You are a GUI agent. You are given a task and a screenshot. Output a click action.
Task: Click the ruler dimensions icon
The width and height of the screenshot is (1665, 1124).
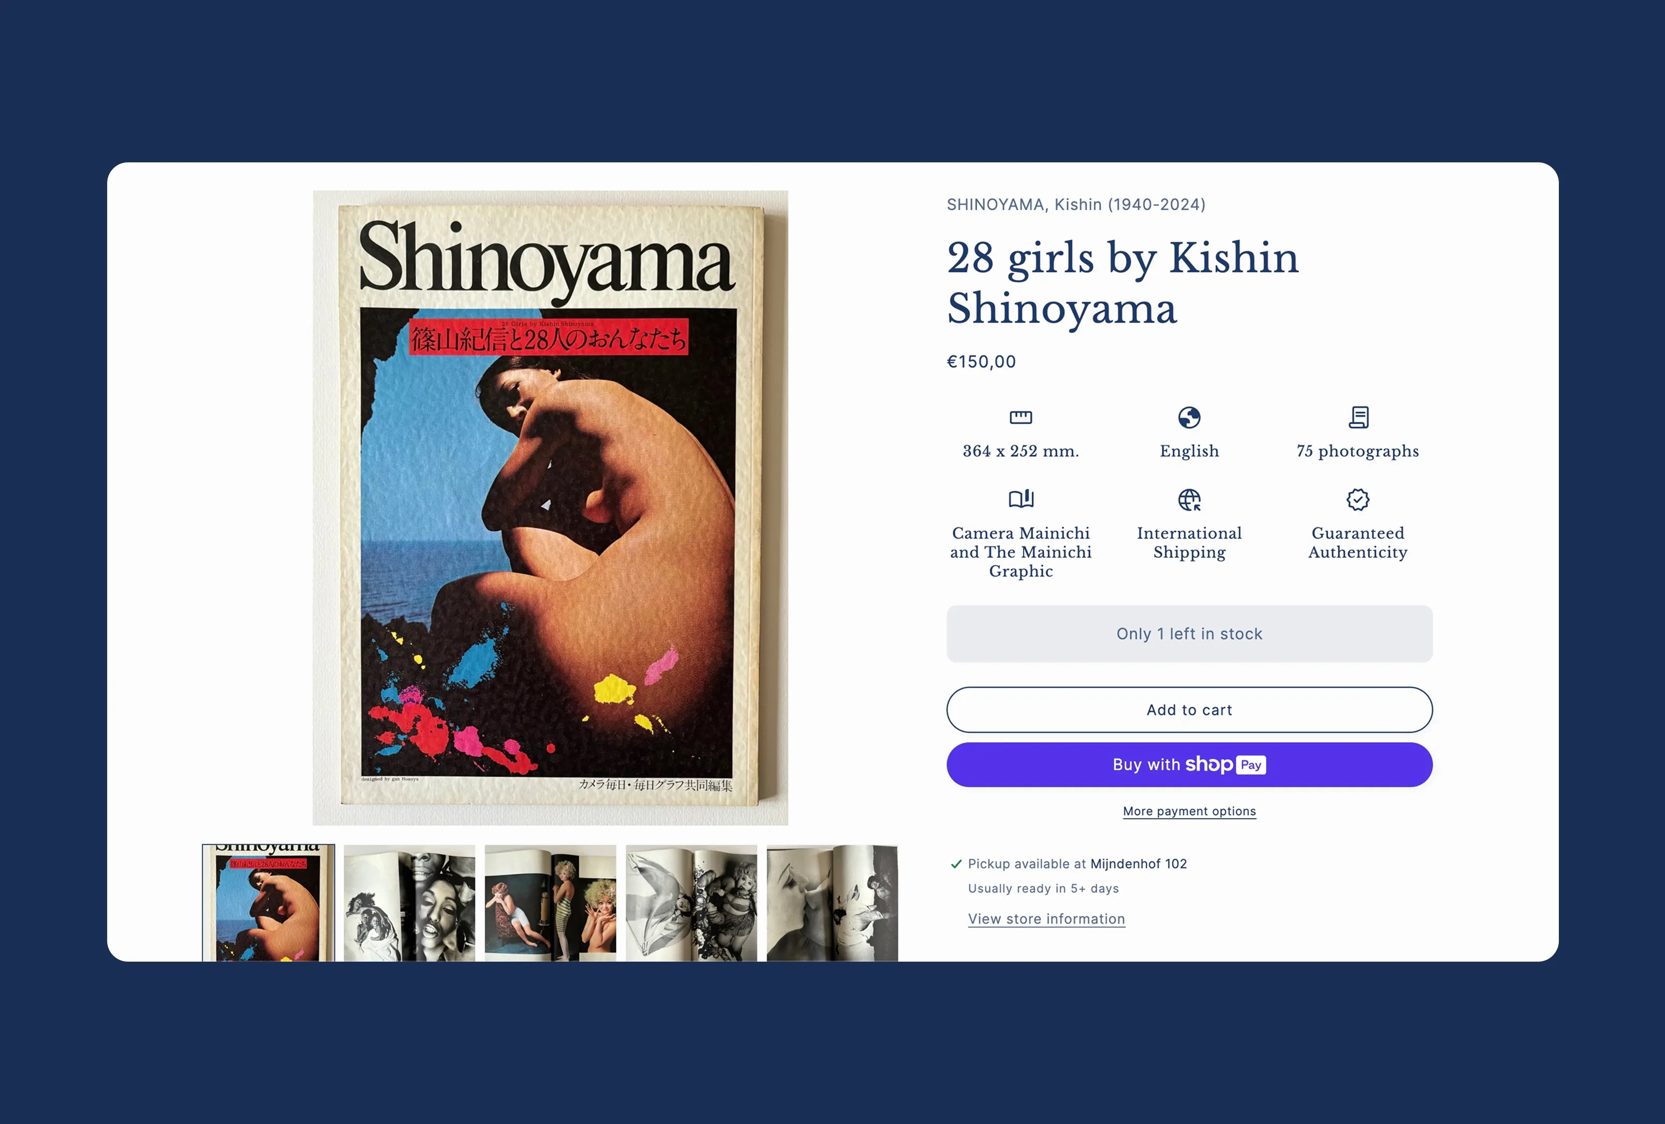click(1020, 417)
